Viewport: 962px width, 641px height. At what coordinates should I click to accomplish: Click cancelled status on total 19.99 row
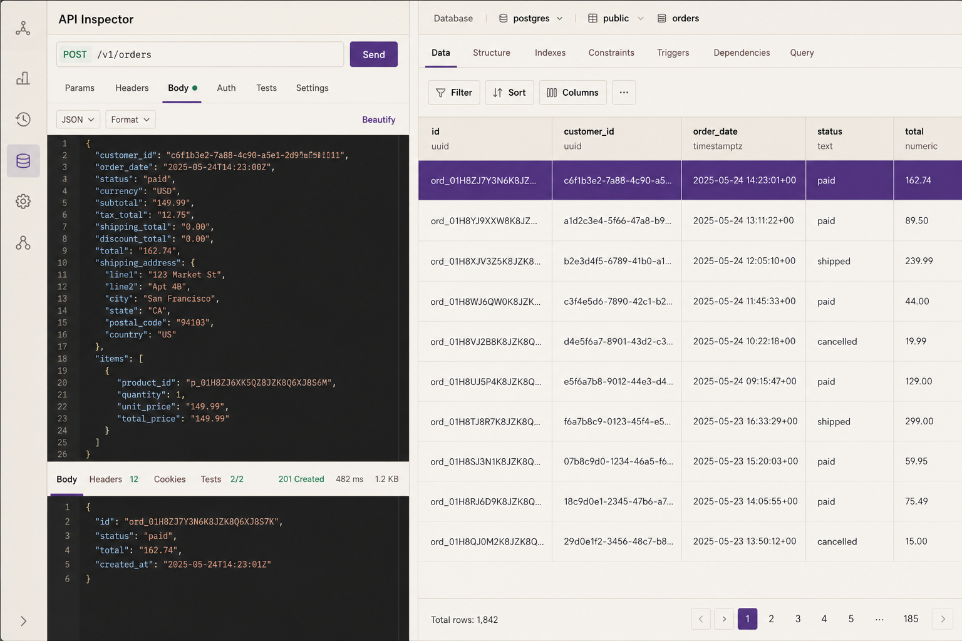[x=837, y=341]
